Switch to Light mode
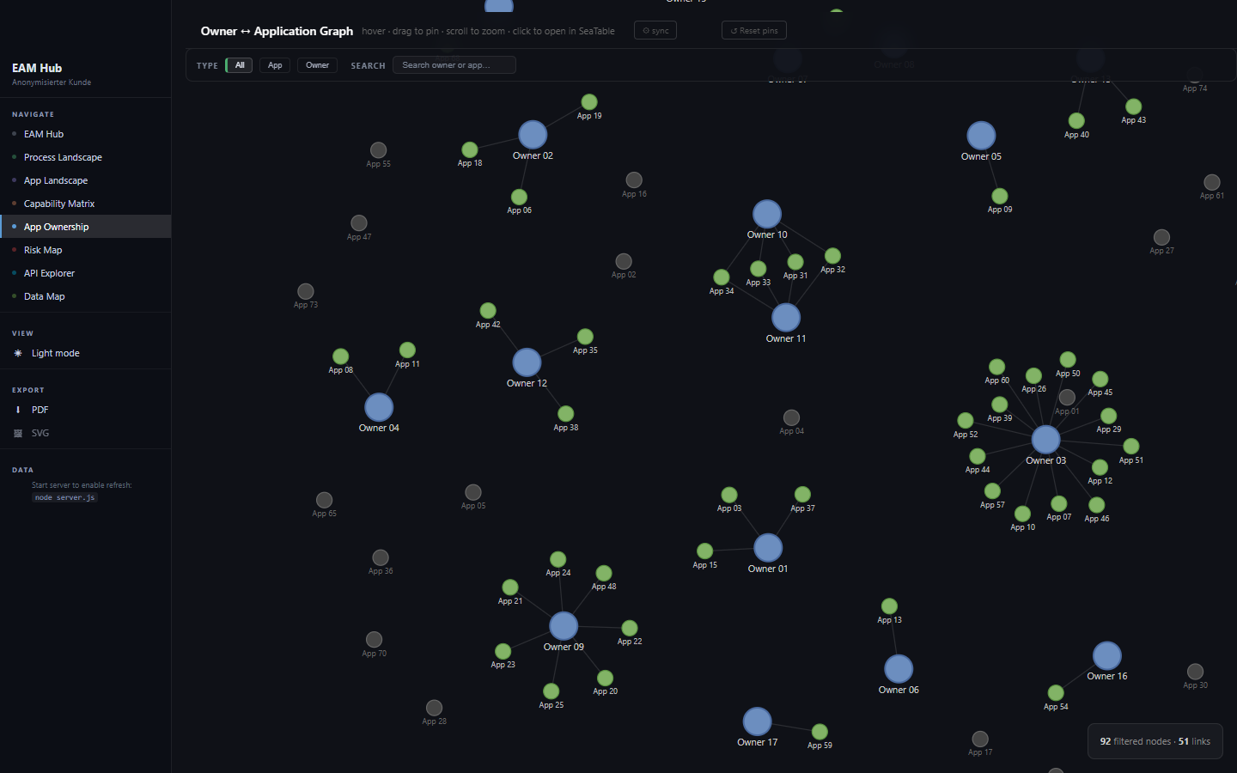Screen dimensions: 1237x773 point(86,353)
